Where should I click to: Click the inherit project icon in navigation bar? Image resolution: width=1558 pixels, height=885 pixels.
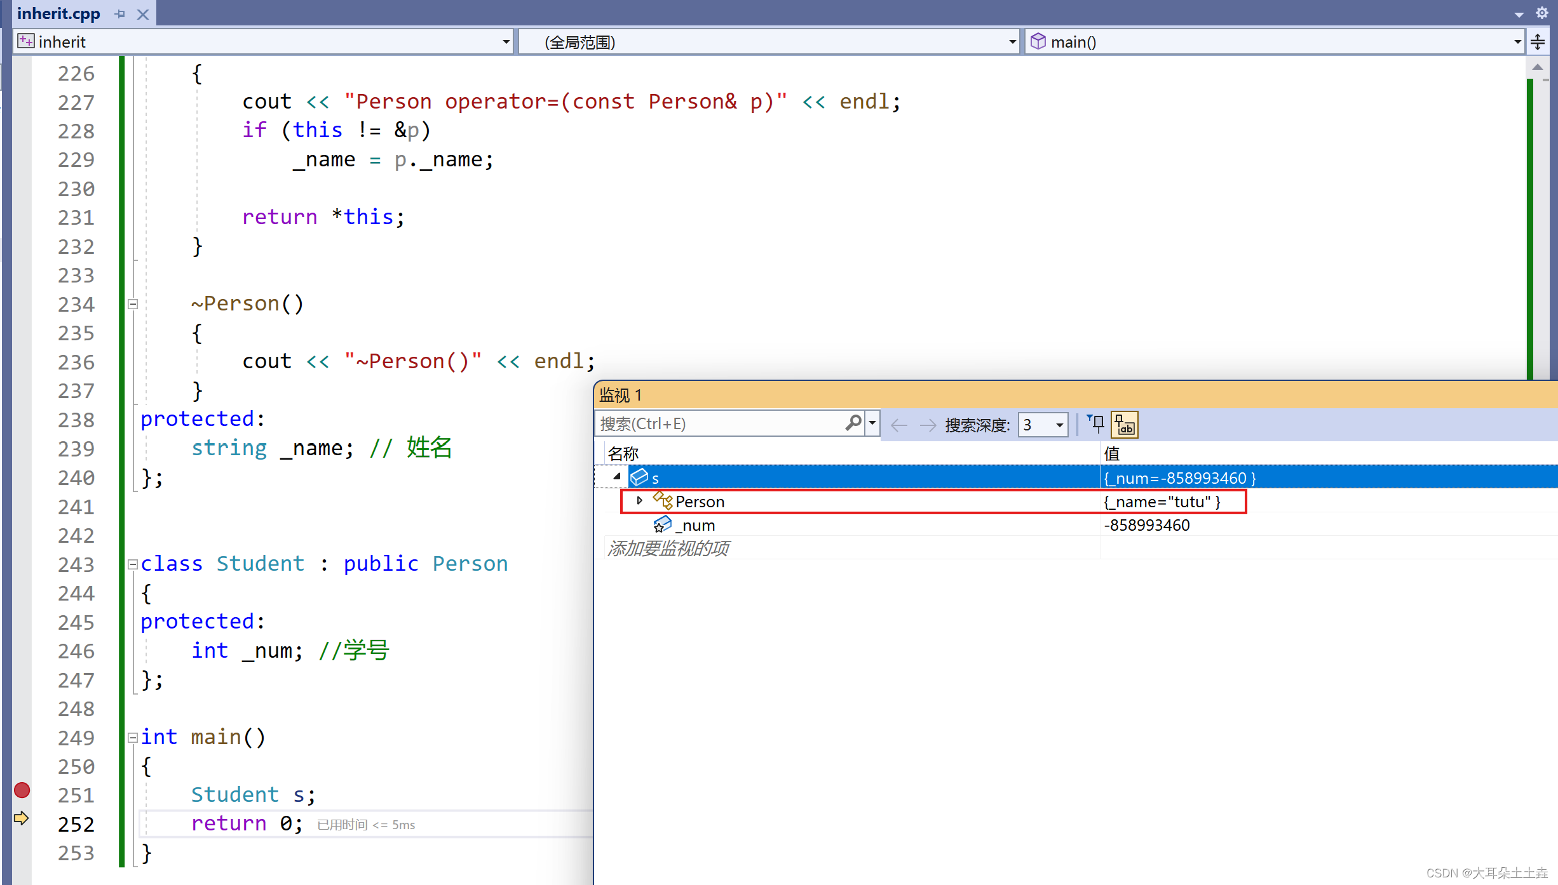26,41
